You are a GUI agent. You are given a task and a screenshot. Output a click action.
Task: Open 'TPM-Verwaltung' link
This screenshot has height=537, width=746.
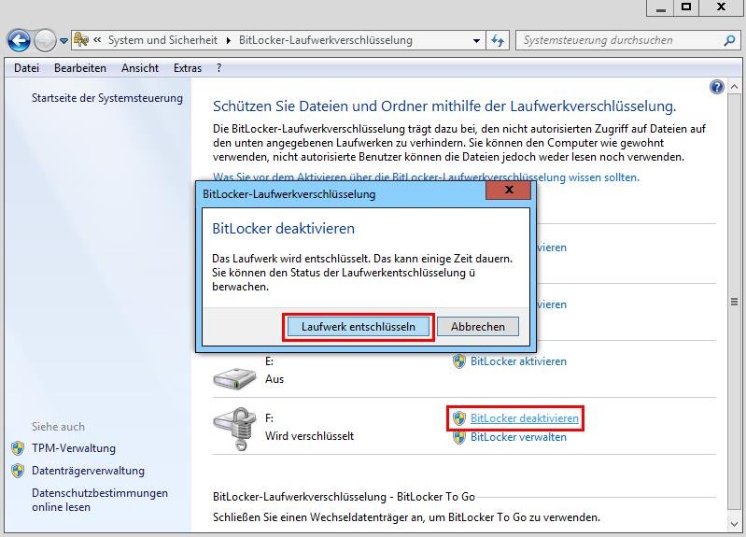point(74,448)
